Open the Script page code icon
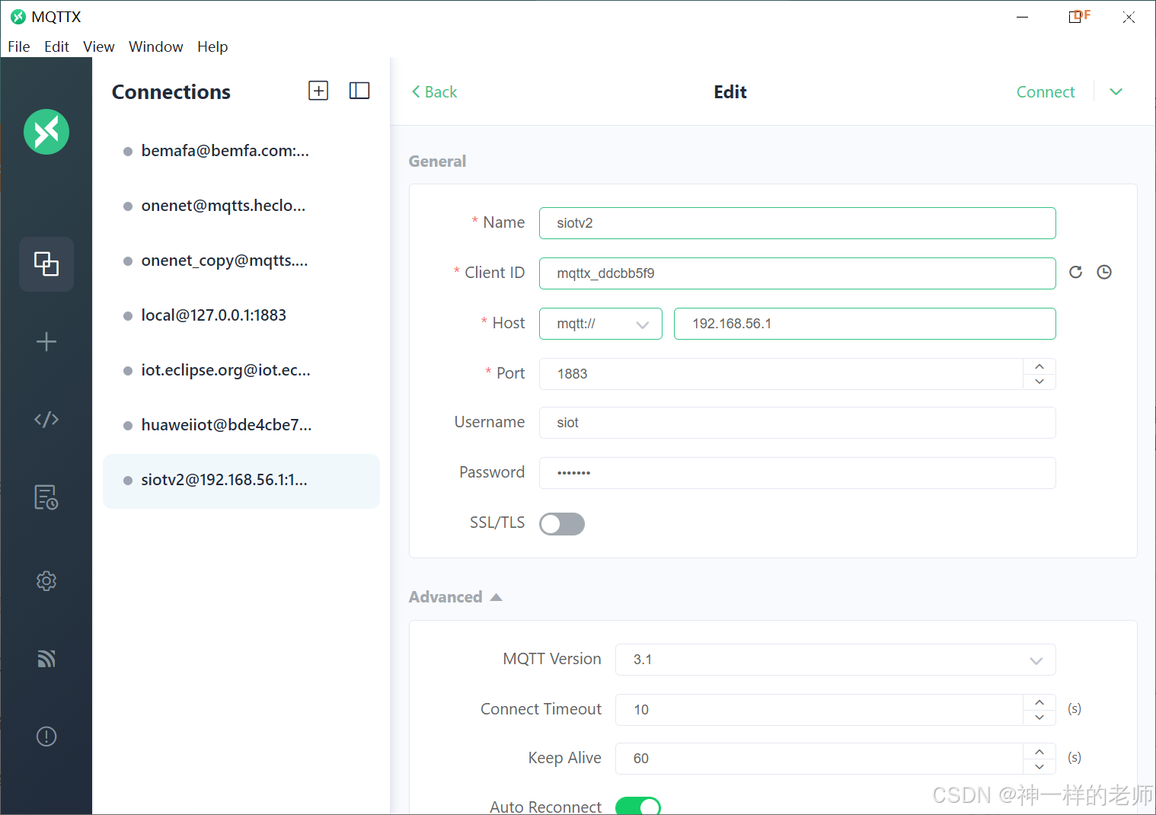Screen dimensions: 1156x815 tap(46, 420)
